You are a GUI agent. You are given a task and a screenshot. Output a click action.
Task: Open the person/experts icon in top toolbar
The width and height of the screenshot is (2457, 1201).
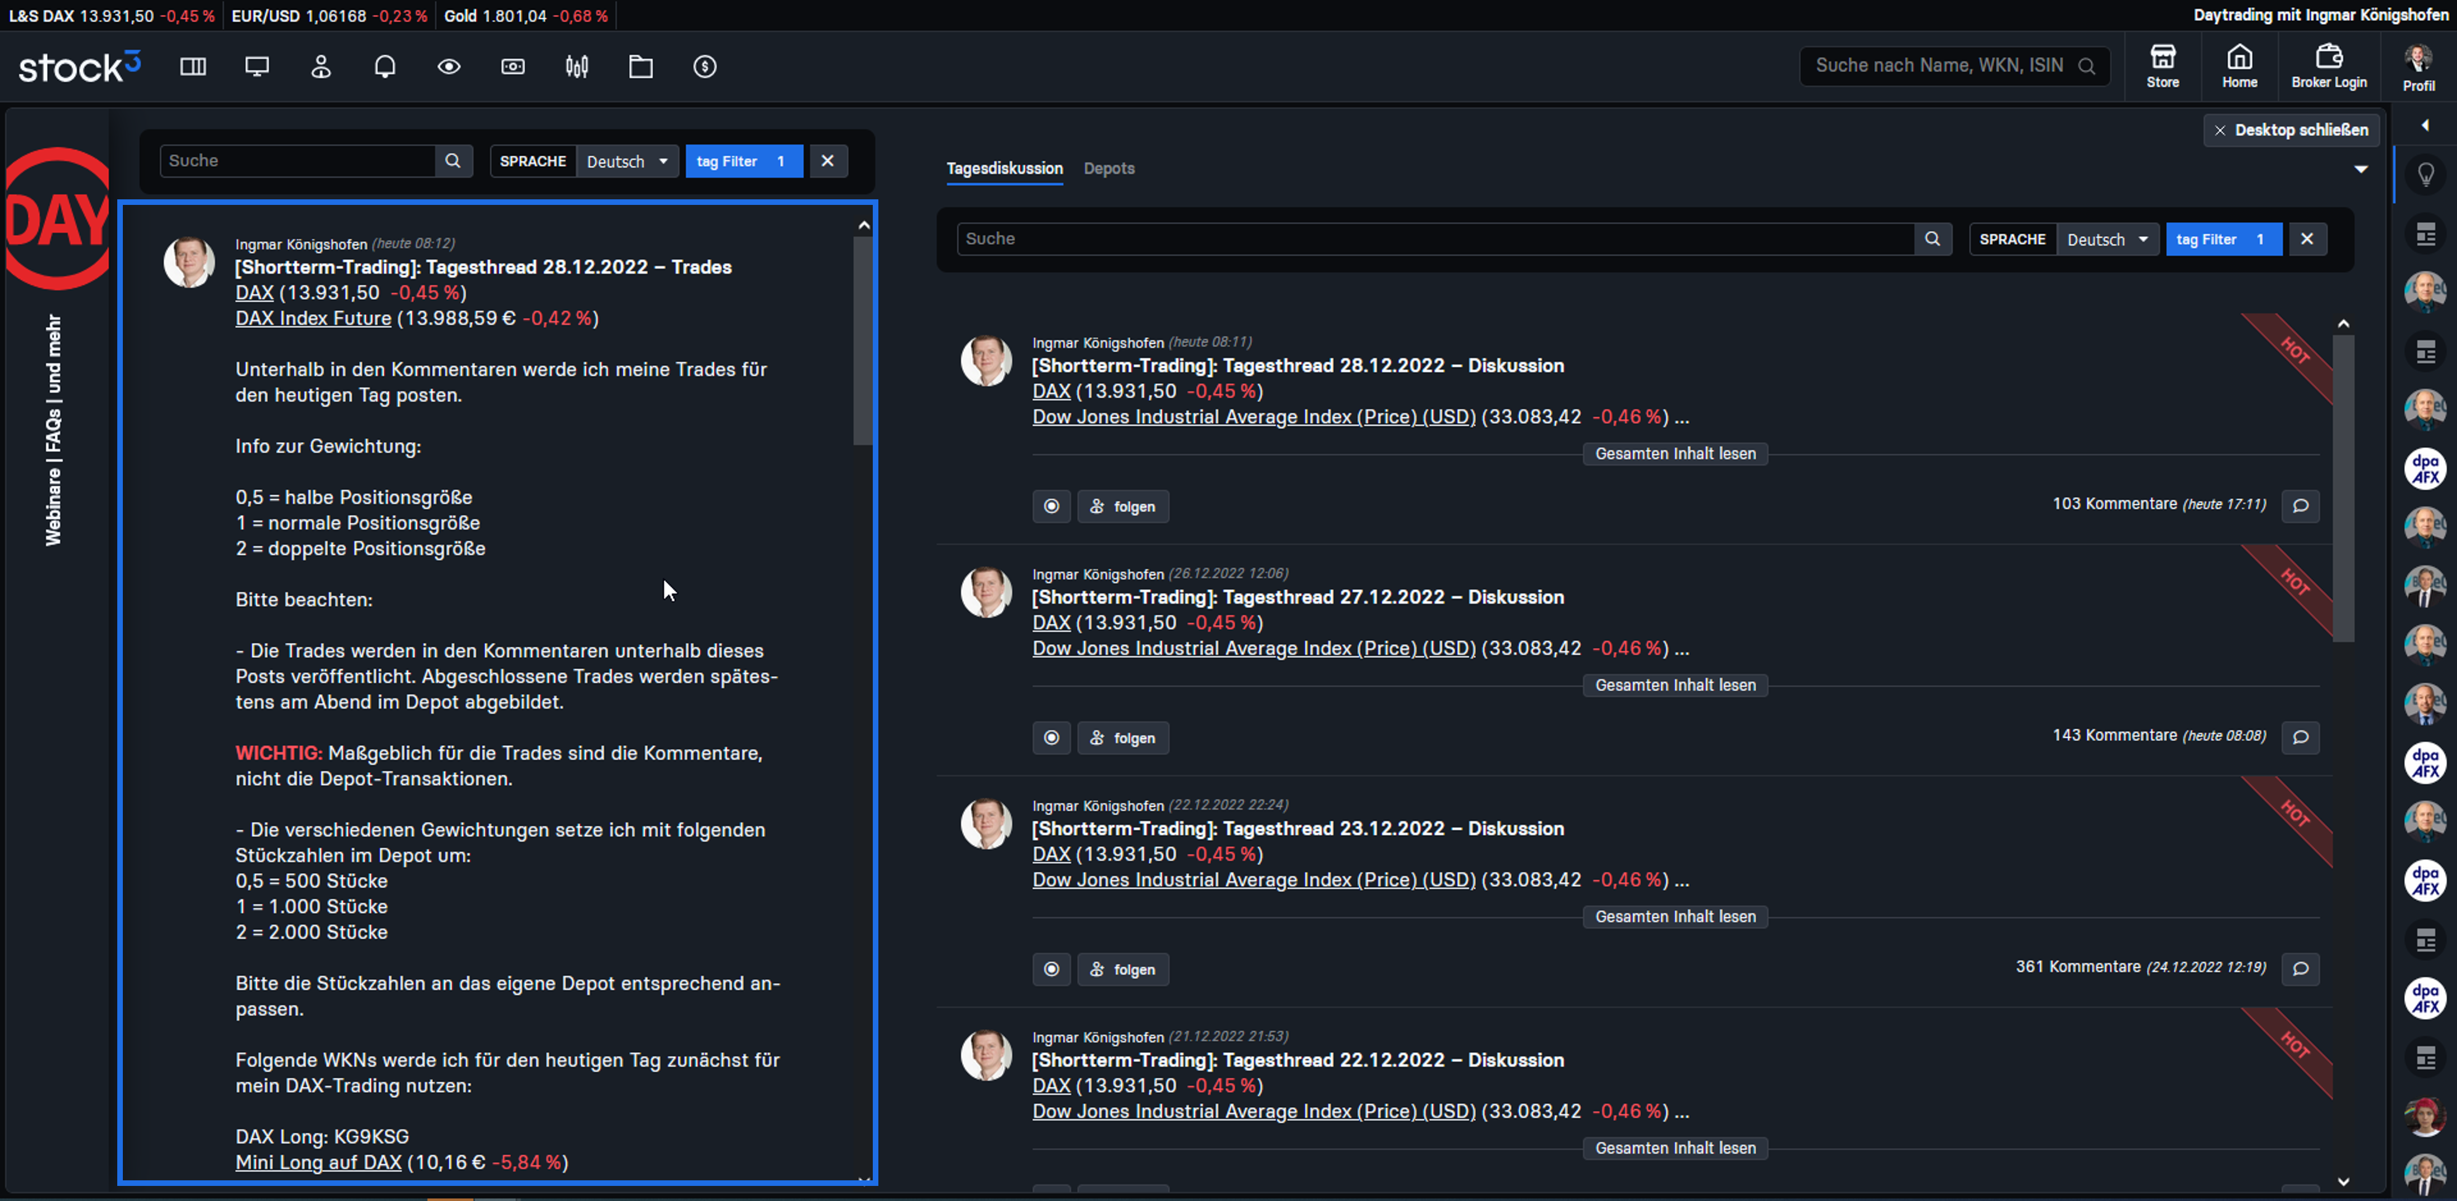click(321, 67)
